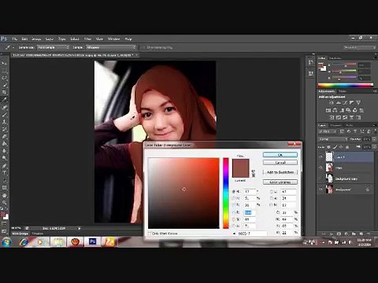Switch to the Channels tab
Image resolution: width=378 pixels, height=283 pixels.
click(x=336, y=125)
